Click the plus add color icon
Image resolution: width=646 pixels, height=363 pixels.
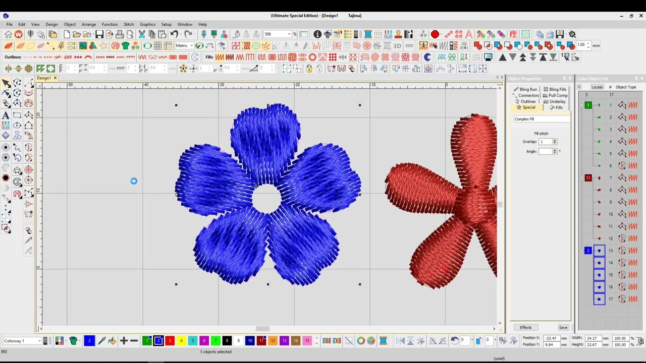[x=124, y=341]
